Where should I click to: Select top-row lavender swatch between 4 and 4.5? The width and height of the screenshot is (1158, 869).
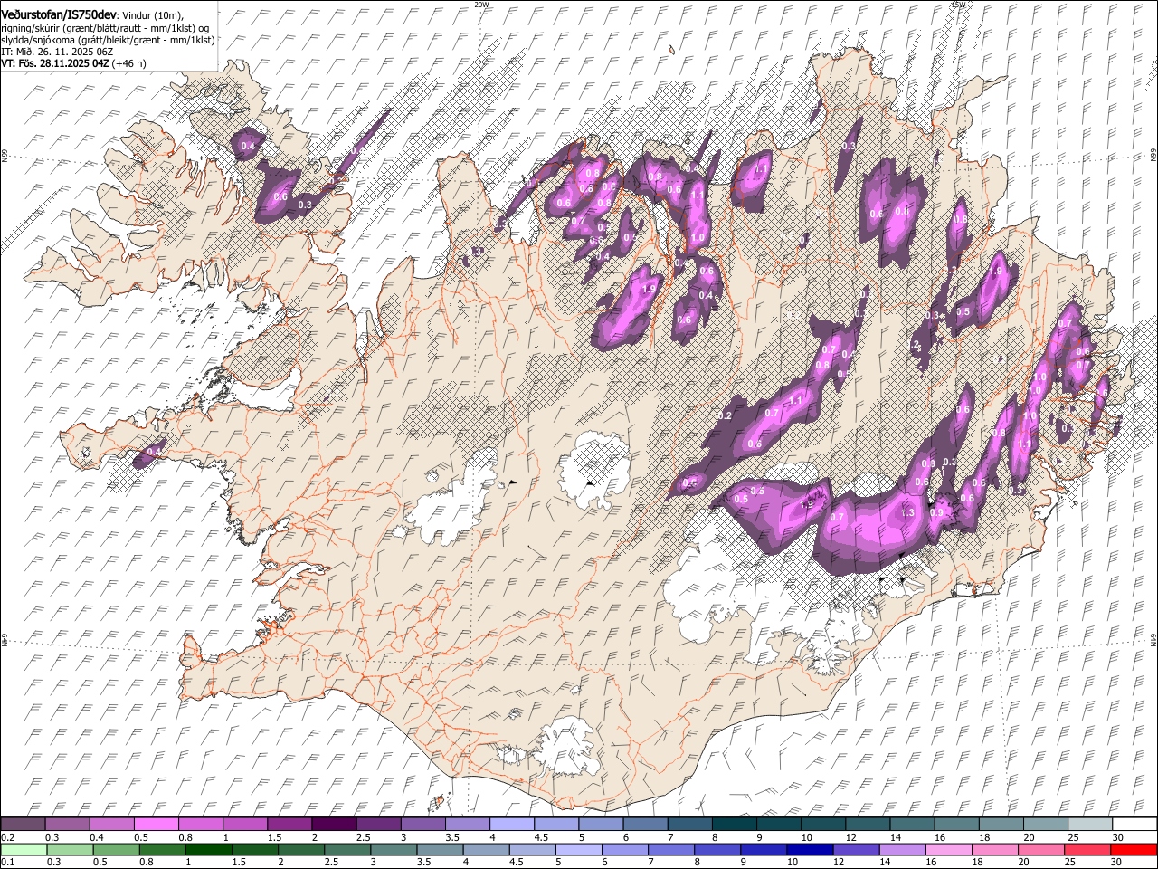[x=511, y=825]
